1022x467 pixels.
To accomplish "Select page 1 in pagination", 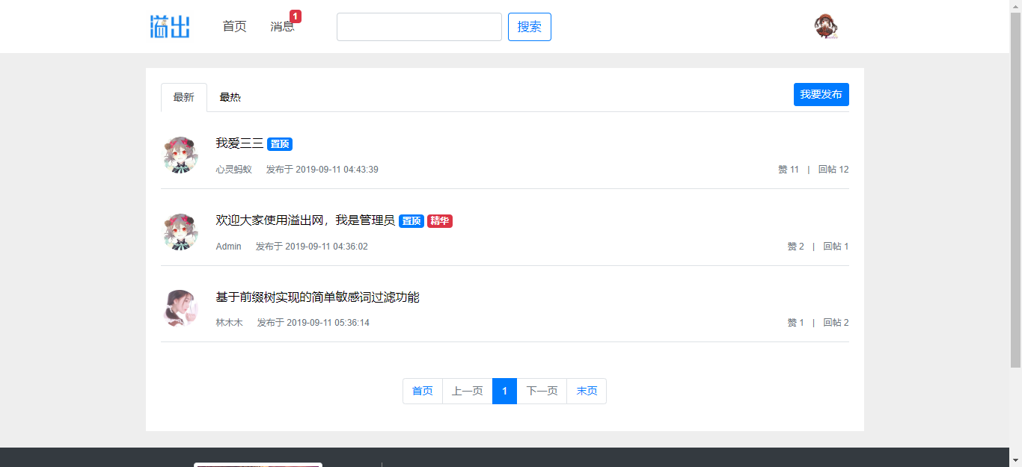I will 505,391.
